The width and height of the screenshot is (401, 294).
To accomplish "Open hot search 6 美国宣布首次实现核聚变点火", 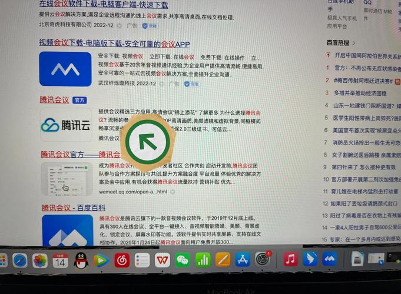I will (x=366, y=131).
